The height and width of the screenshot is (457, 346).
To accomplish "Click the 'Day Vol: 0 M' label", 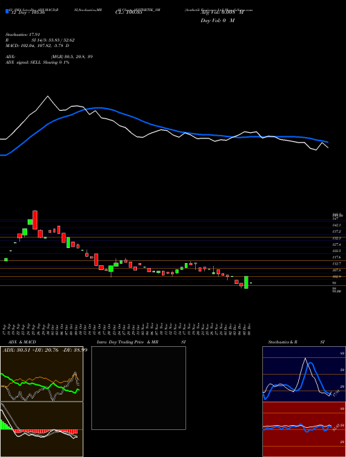I will (x=217, y=21).
